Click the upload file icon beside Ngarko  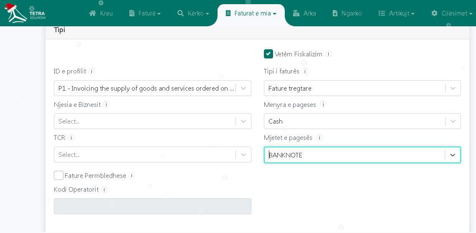[335, 13]
